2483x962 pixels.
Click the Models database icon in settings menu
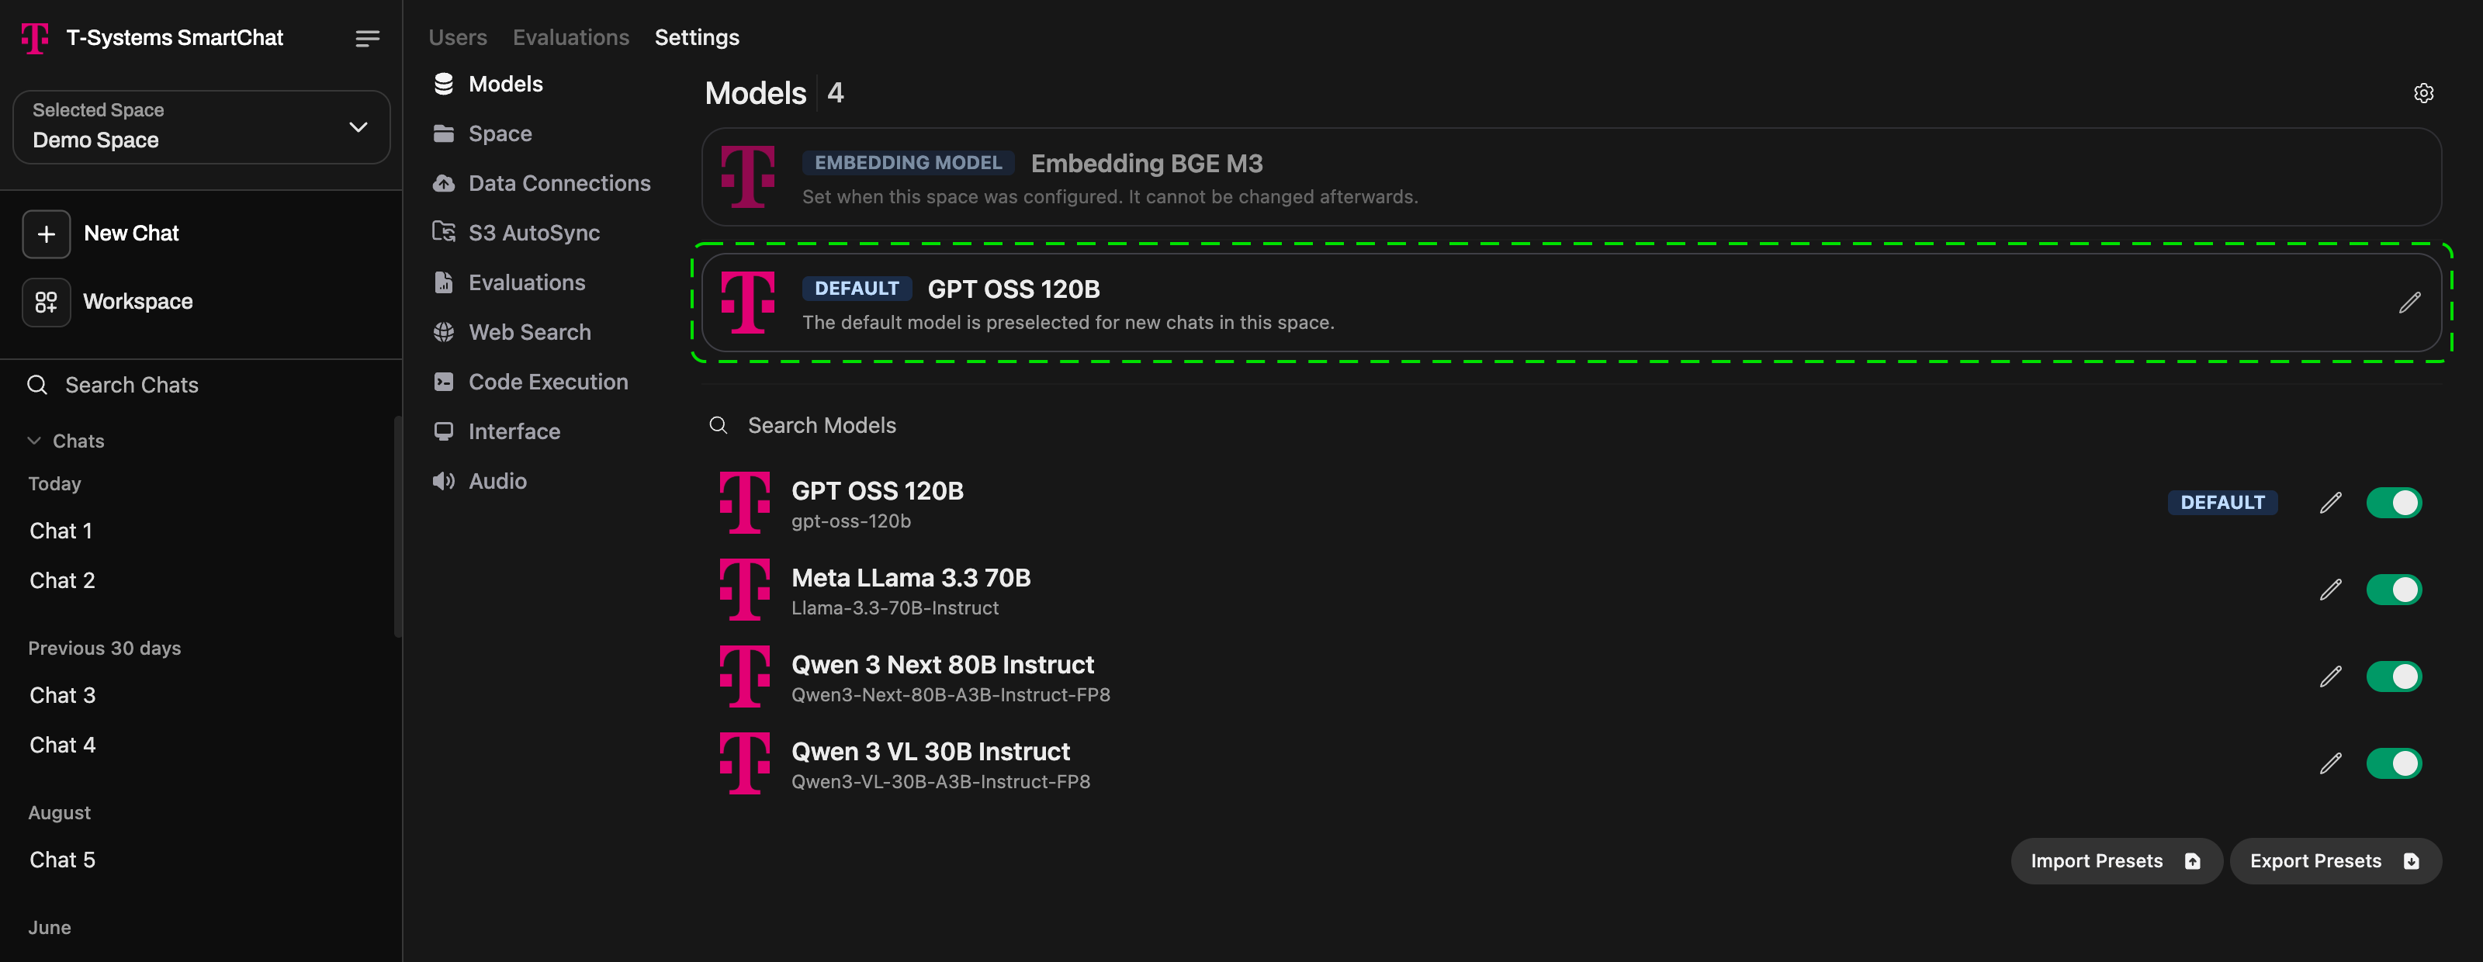pos(443,84)
